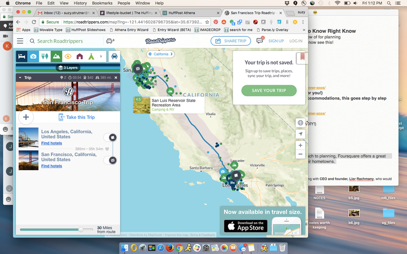Click the locate-me arrow button on map
Screen dimensions: 407x254
pos(300,134)
